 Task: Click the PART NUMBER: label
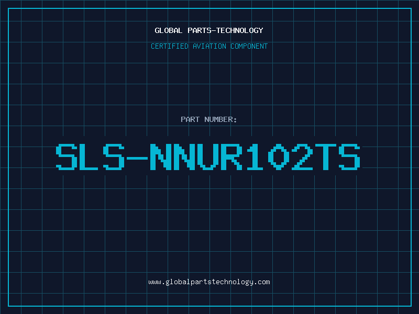pos(208,119)
